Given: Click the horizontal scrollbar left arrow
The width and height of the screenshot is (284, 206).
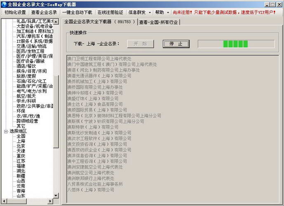Looking at the screenshot, I should (x=4, y=201).
